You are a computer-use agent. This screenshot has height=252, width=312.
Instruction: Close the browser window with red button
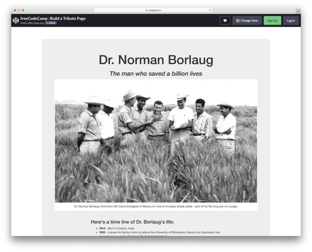tap(15, 10)
